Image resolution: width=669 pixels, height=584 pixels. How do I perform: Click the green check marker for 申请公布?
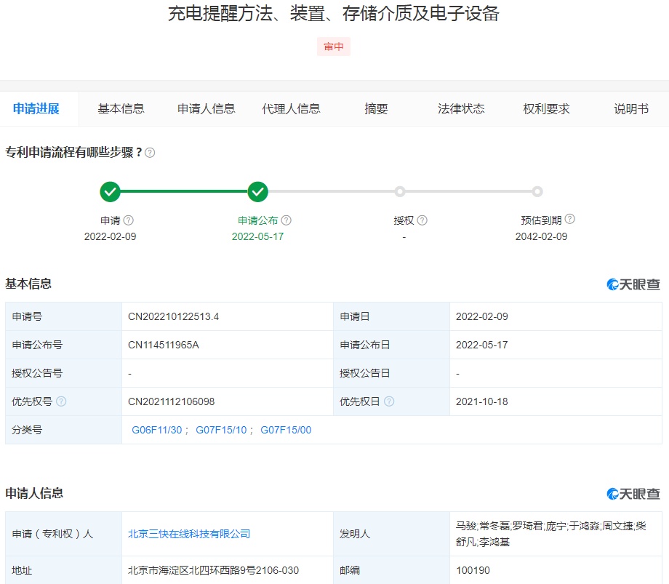pos(257,191)
